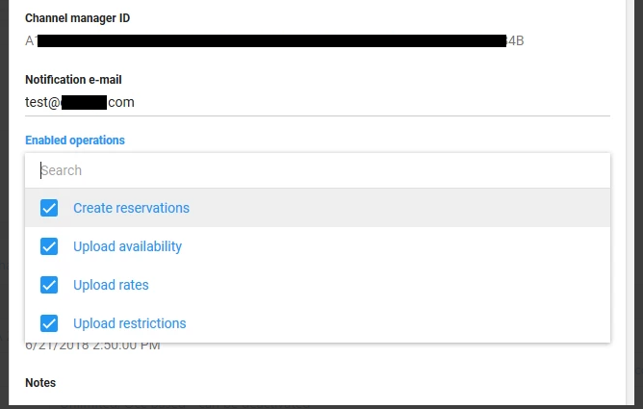
Task: Click 'test@' at start of e-mail address
Action: pos(41,101)
